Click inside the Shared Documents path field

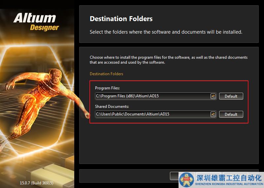point(152,114)
